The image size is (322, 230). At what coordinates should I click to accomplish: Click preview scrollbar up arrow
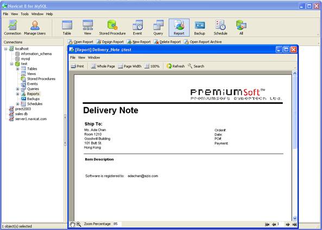[295, 73]
